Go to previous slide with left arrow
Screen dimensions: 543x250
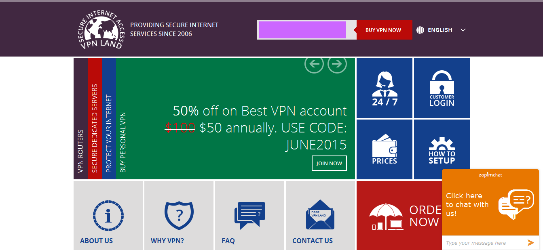click(x=314, y=64)
